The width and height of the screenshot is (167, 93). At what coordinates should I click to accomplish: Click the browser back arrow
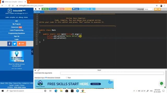[x=2, y=6]
